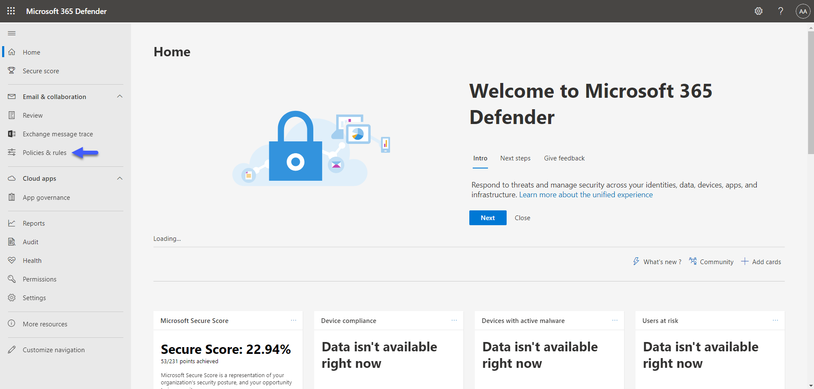The height and width of the screenshot is (389, 814).
Task: Collapse the Cloud apps section chevron
Action: pos(120,178)
